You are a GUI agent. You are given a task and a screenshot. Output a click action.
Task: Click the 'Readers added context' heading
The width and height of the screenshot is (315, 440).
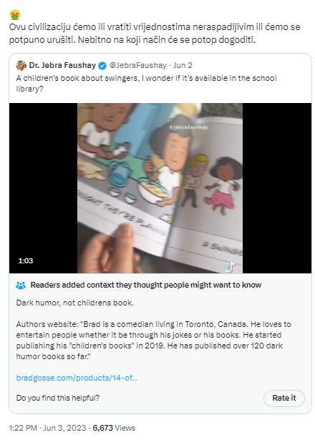click(146, 285)
